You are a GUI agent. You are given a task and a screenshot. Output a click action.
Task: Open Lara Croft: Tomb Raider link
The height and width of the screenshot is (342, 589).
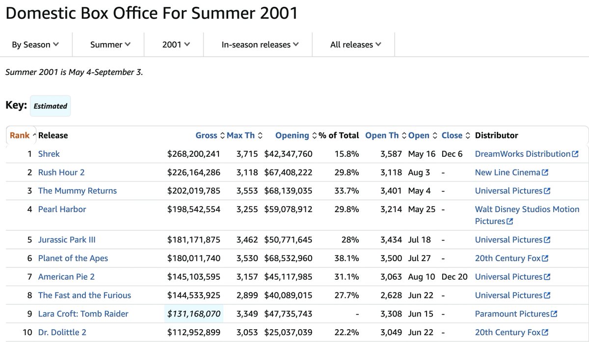point(83,314)
